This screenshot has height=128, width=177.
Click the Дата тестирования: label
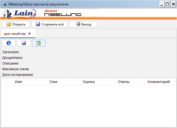pyautogui.click(x=18, y=75)
